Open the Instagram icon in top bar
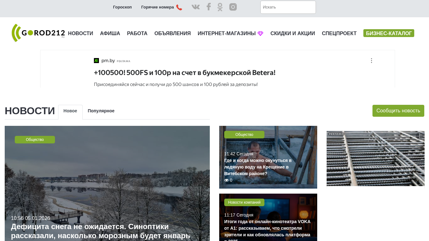The image size is (429, 241). pos(233,7)
